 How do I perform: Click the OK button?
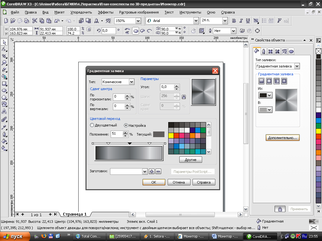(x=154, y=182)
